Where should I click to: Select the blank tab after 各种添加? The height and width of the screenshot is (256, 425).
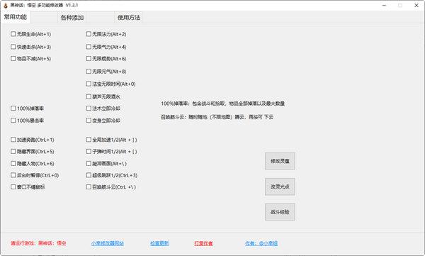click(101, 18)
